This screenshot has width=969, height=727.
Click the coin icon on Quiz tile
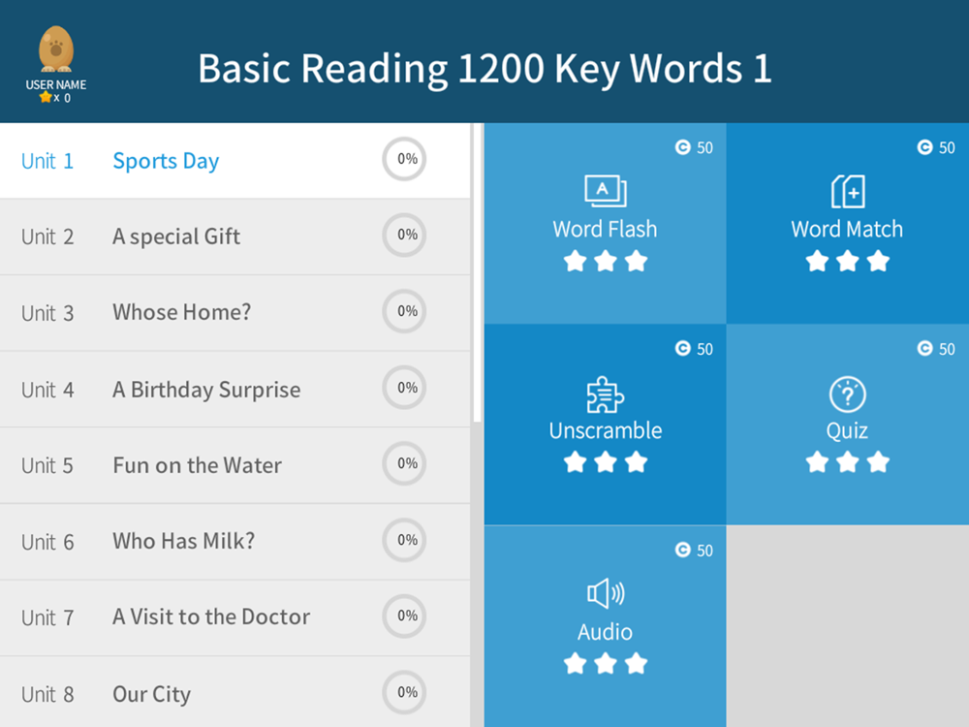pyautogui.click(x=924, y=349)
